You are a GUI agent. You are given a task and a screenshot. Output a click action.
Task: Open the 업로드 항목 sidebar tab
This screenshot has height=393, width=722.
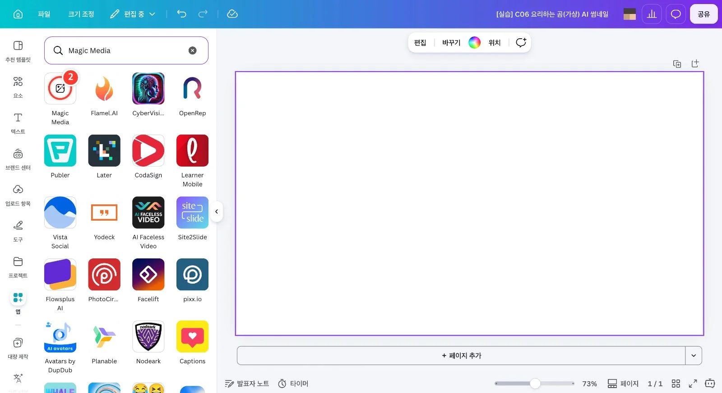pos(18,195)
